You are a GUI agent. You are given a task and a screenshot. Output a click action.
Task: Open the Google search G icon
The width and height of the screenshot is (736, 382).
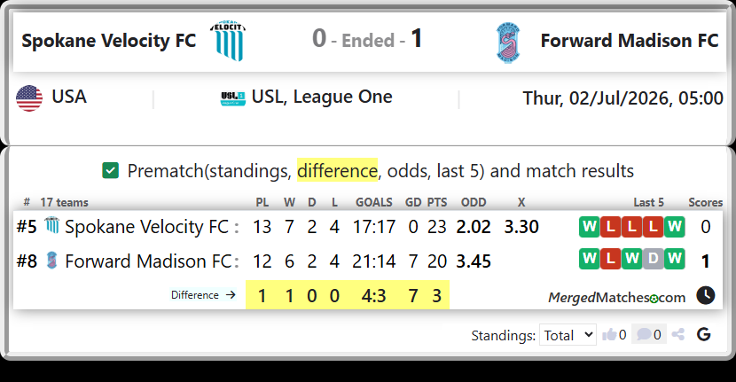(703, 335)
